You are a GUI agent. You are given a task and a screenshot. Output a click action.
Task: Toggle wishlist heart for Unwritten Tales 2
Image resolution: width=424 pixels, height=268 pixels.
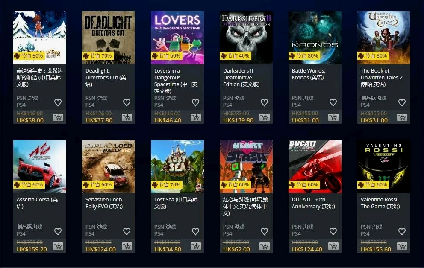402,102
